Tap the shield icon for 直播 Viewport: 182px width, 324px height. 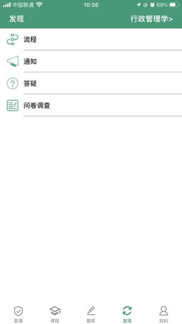point(18,311)
